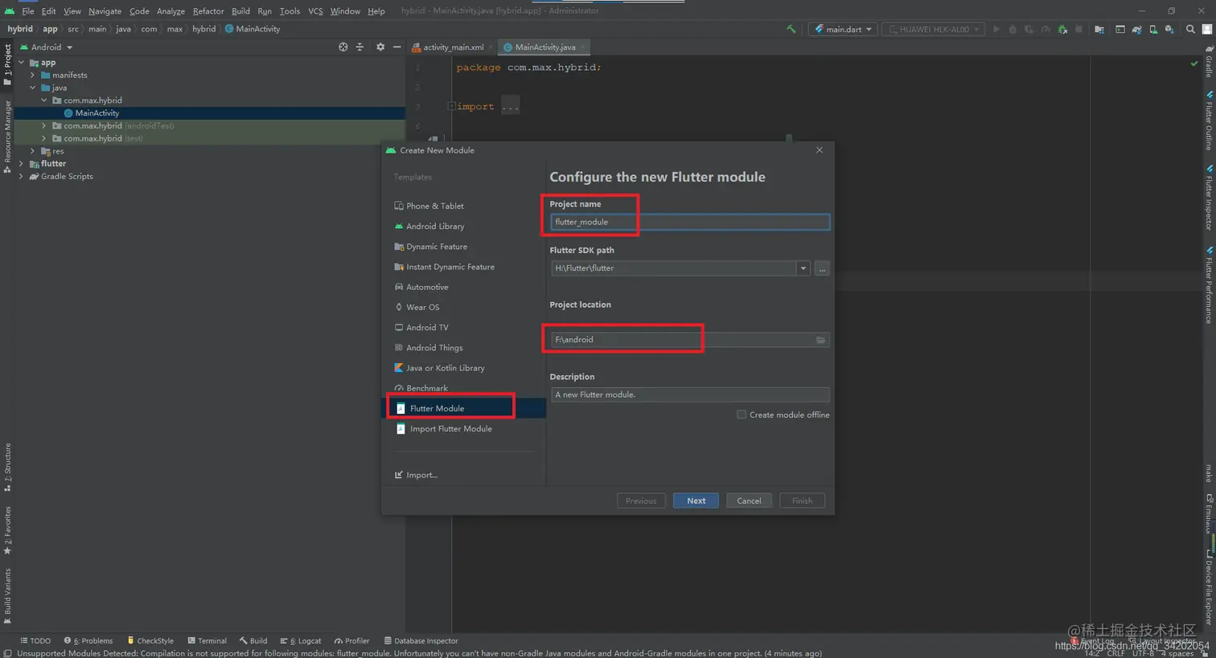Screen dimensions: 1216x658
Task: Hide the Project panel with minus icon
Action: (x=397, y=47)
